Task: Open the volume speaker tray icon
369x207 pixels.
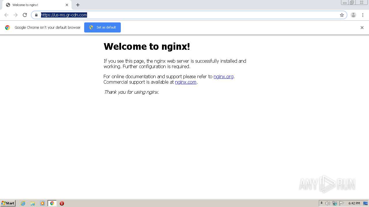Action: coord(328,203)
